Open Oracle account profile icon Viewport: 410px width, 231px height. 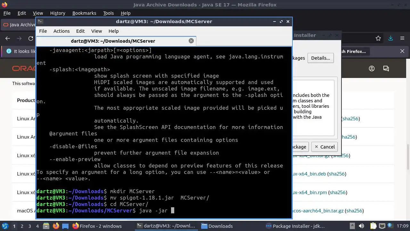tap(372, 69)
